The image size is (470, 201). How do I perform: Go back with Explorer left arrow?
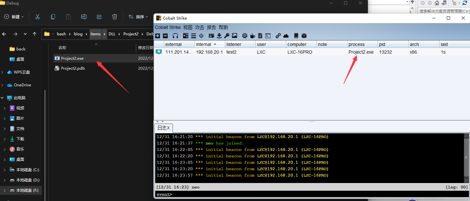pyautogui.click(x=4, y=34)
